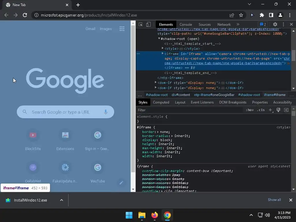Screen dimensions: 296x222
Task: Toggle the browser side panel
Action: (271, 15)
